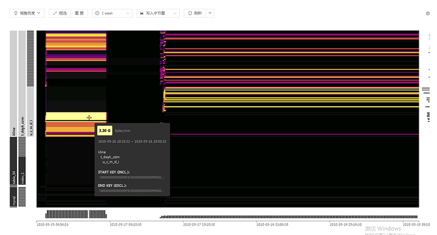Click the 2020-09-28 05:28:30 axis label
The height and width of the screenshot is (235, 437).
tap(346, 224)
